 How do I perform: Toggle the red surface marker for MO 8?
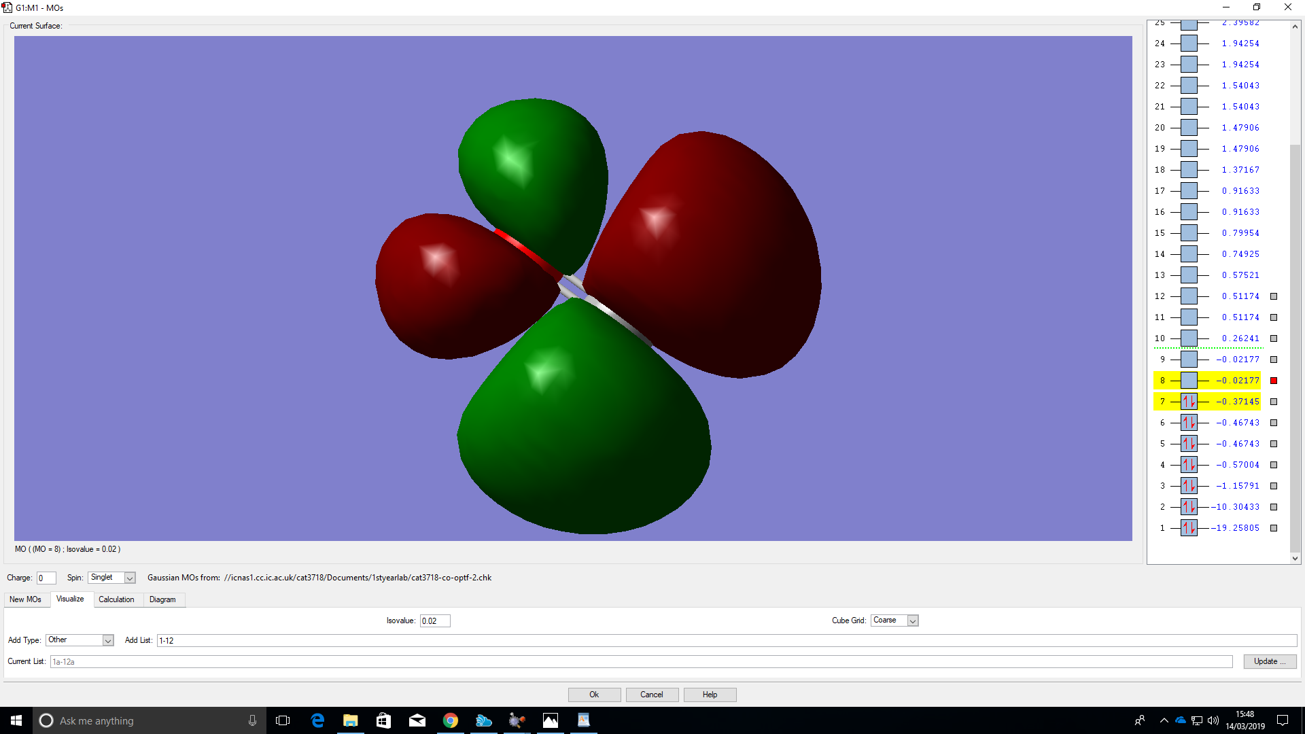(1274, 381)
